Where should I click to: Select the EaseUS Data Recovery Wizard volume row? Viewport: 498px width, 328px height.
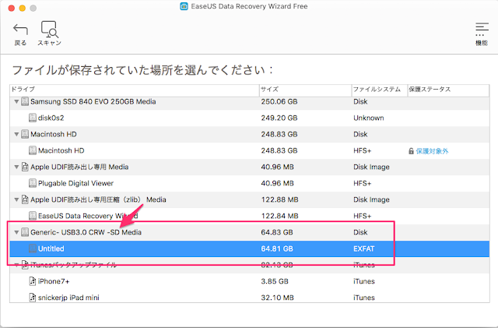click(x=249, y=216)
